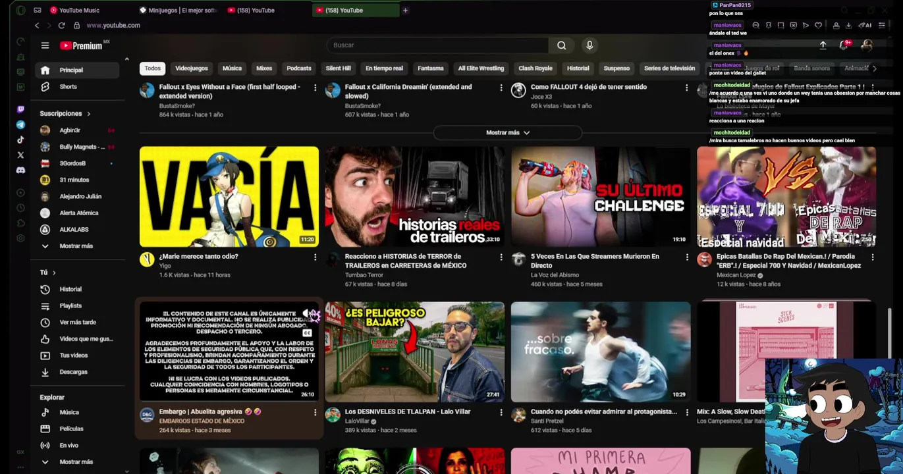Open more options for "Embargo | Abuelita agresiva"
903x474 pixels.
(x=315, y=412)
